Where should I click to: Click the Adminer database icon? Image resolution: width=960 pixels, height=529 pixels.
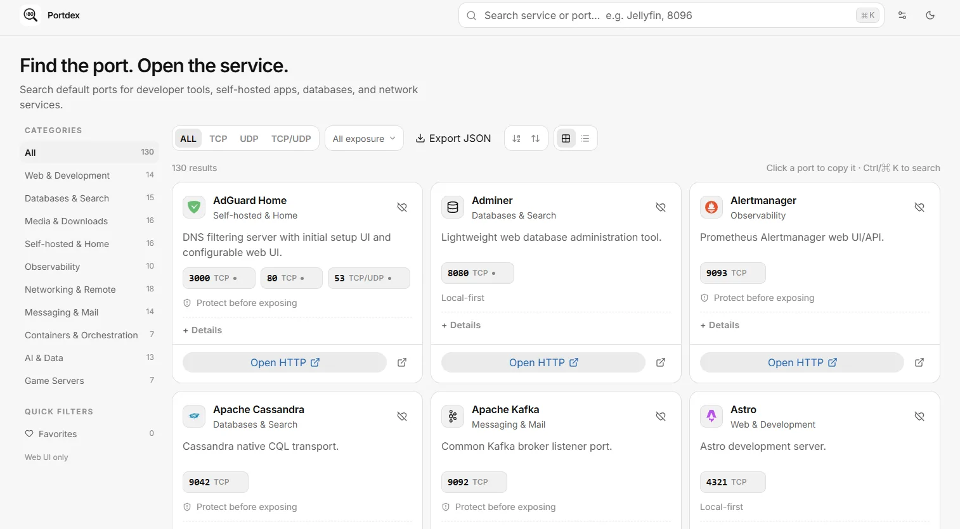click(453, 207)
